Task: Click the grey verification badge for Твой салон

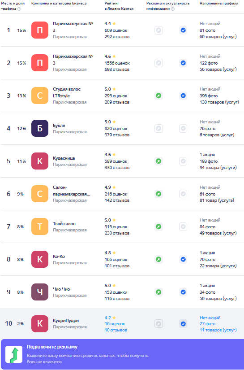Action: (x=183, y=227)
